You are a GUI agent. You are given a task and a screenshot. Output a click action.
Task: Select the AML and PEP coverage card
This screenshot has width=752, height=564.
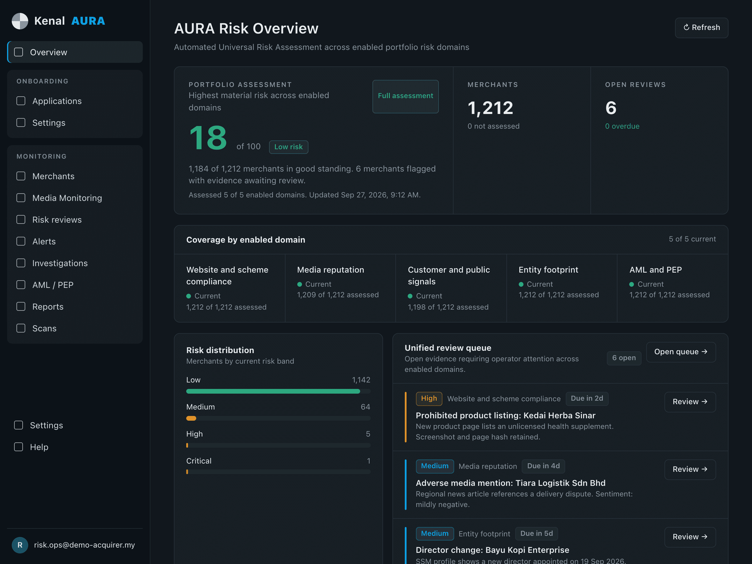point(672,288)
